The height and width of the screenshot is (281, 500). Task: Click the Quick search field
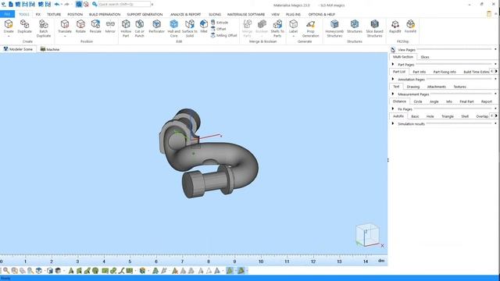click(124, 4)
